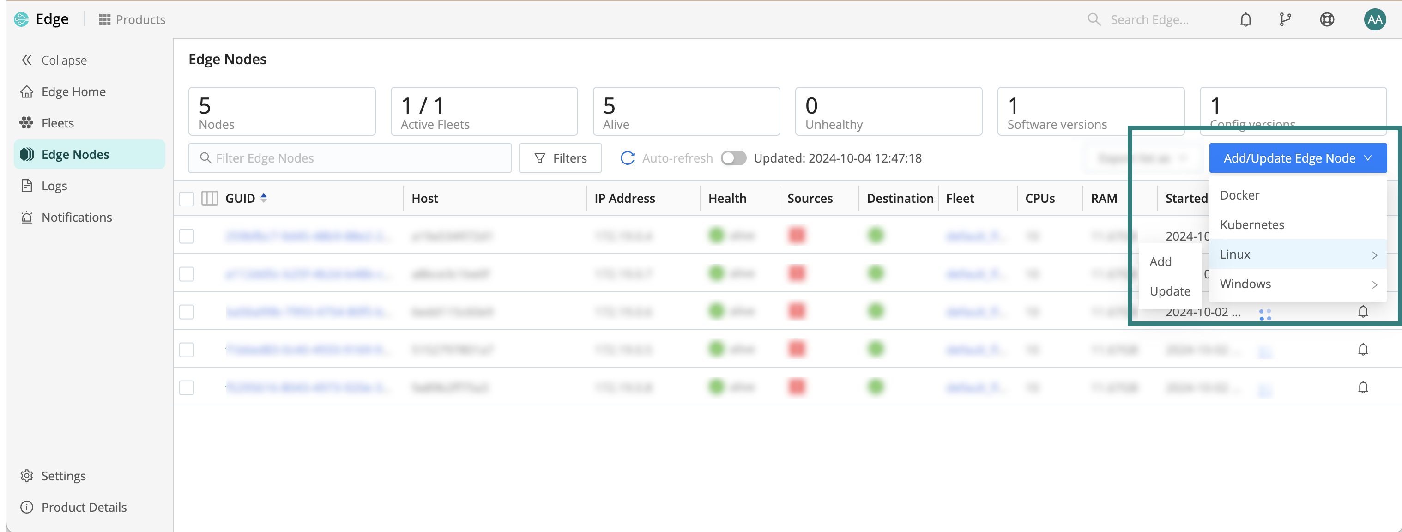
Task: Select the version branch icon in the header
Action: click(x=1286, y=19)
